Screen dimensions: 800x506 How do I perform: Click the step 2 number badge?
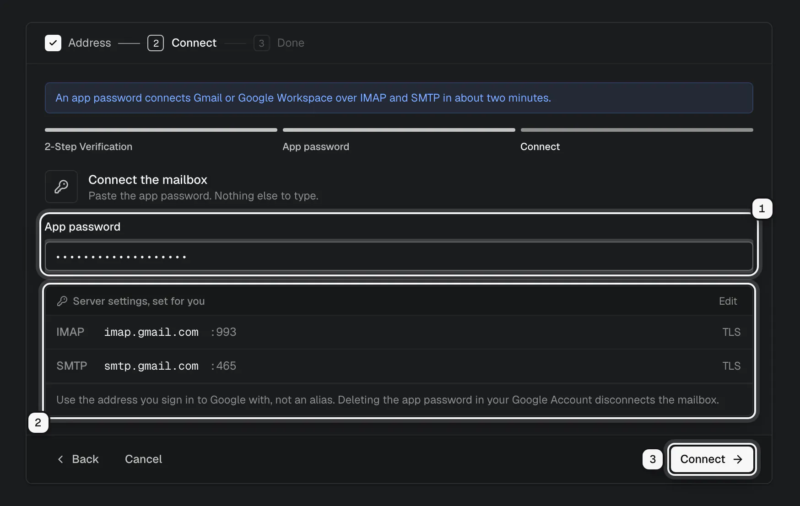156,43
